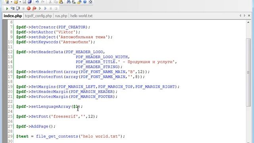The height and width of the screenshot is (143, 254).
Task: Click the debug step-over icon
Action: (18, 8)
